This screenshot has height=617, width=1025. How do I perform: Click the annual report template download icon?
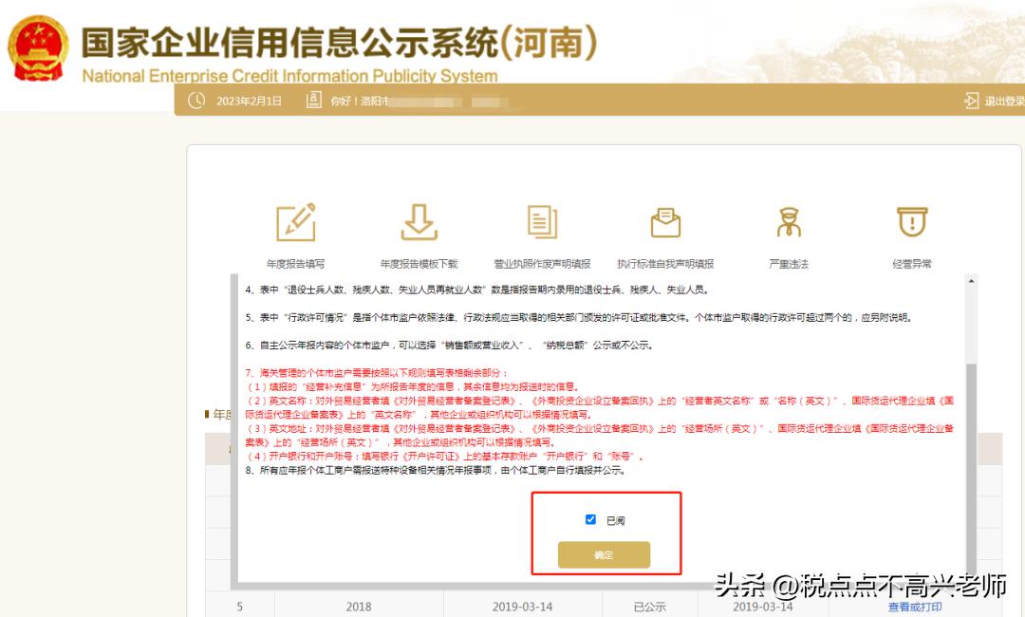419,221
